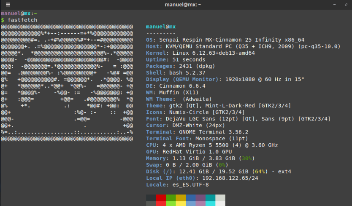Click the Local IP value 192.168.122.65/24

(x=230, y=178)
